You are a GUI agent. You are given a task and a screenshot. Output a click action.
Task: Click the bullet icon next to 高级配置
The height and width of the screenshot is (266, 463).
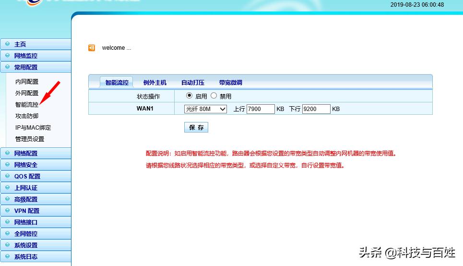pyautogui.click(x=7, y=199)
